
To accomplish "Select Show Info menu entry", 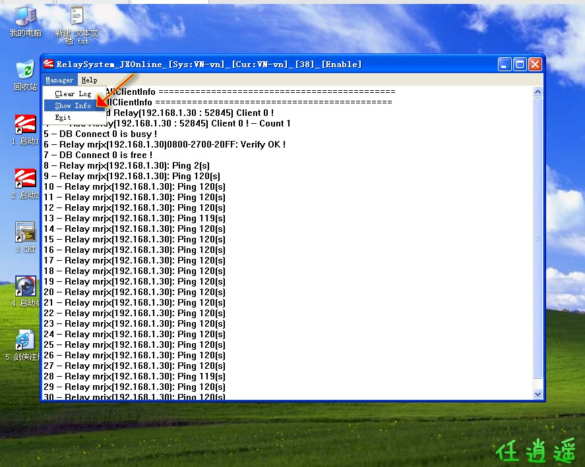I will coord(73,105).
